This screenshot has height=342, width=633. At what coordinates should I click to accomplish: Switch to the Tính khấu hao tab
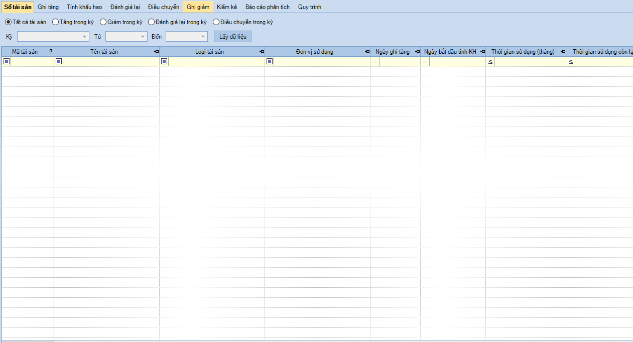pos(84,7)
